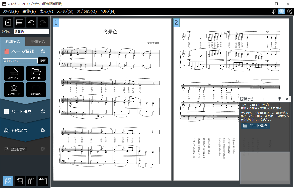This screenshot has height=188, width=294.
Task: Open the ファイル(F) menu
Action: pos(11,12)
